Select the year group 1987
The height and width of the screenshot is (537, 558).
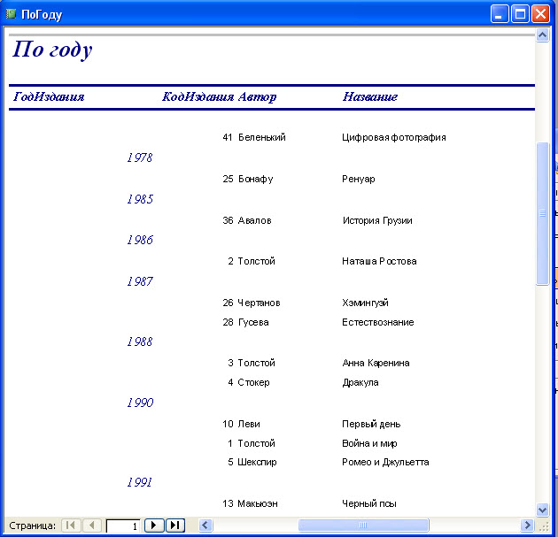click(x=140, y=281)
